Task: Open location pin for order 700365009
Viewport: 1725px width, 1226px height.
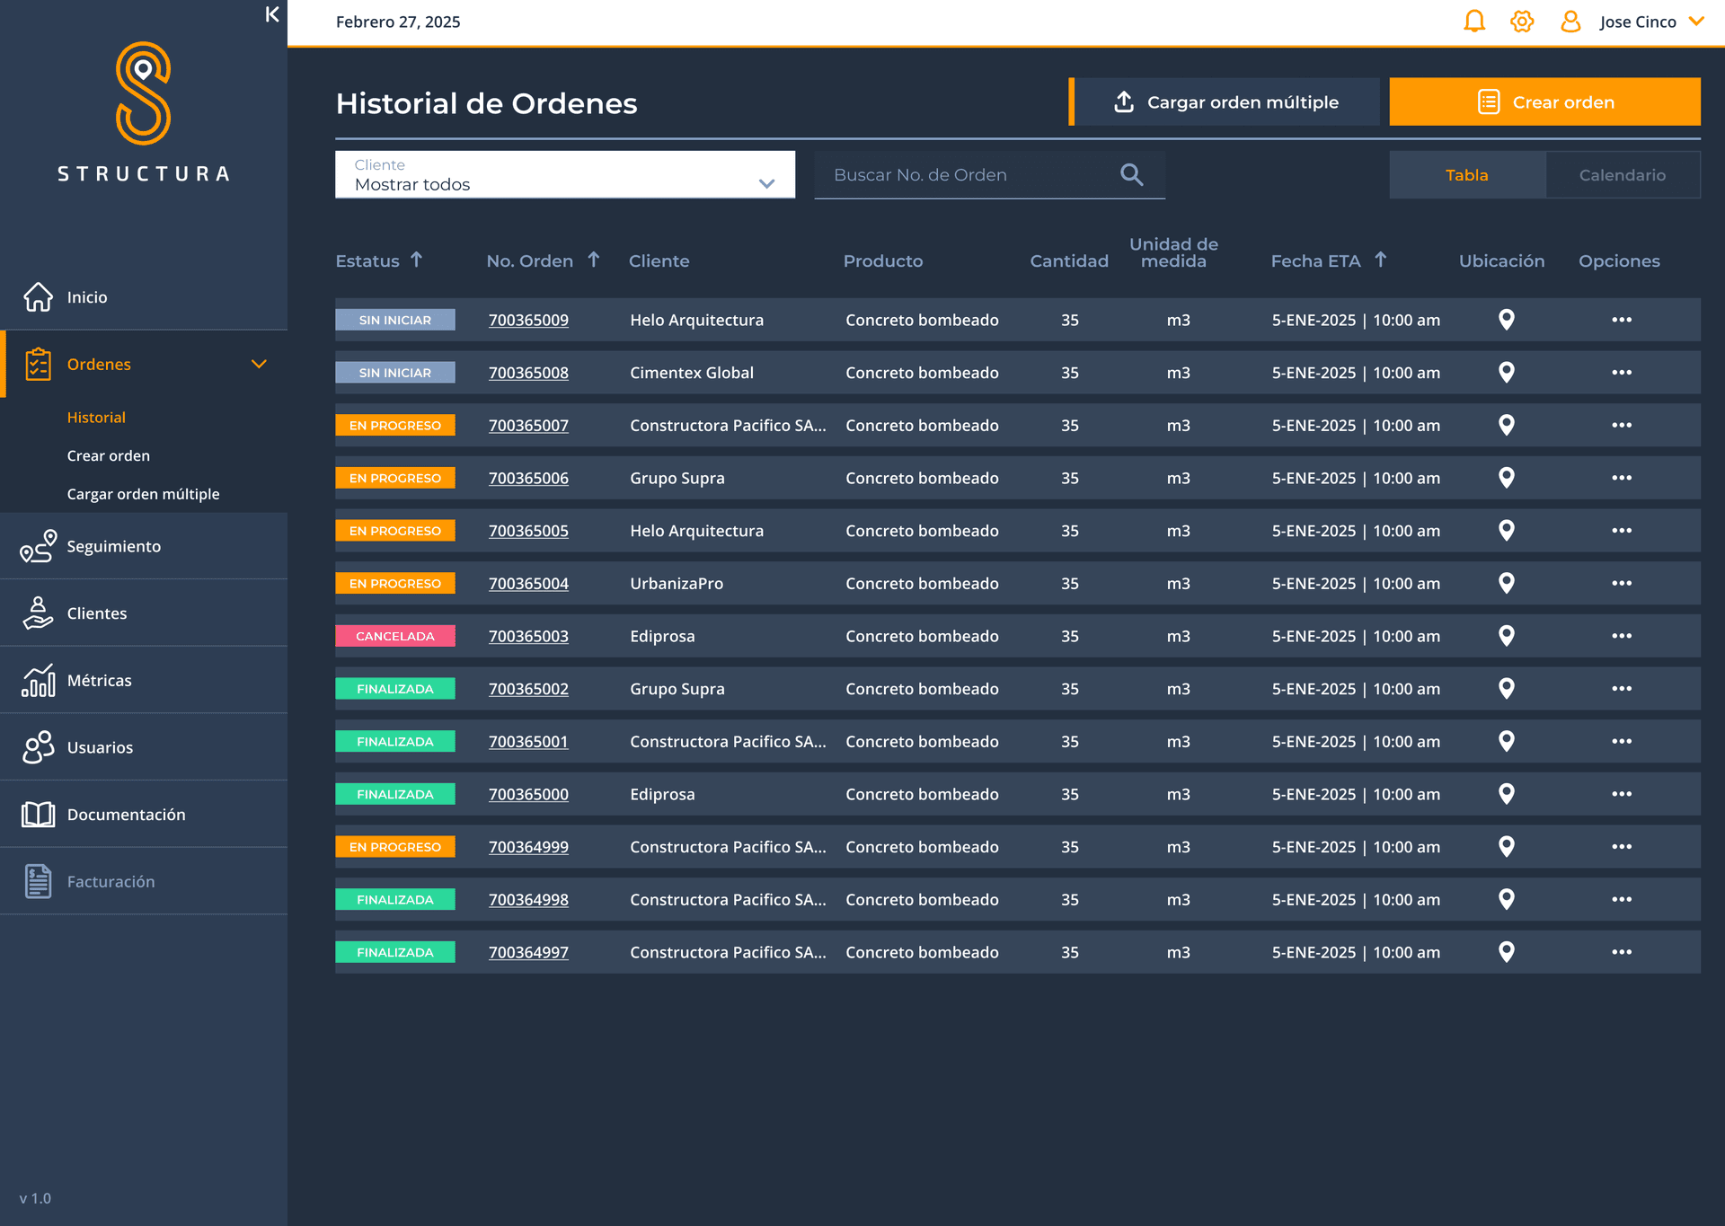Action: (x=1507, y=320)
